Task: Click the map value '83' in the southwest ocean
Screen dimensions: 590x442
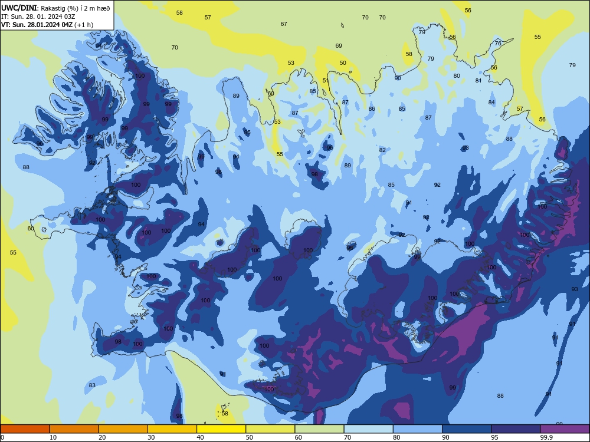Action: (x=92, y=385)
